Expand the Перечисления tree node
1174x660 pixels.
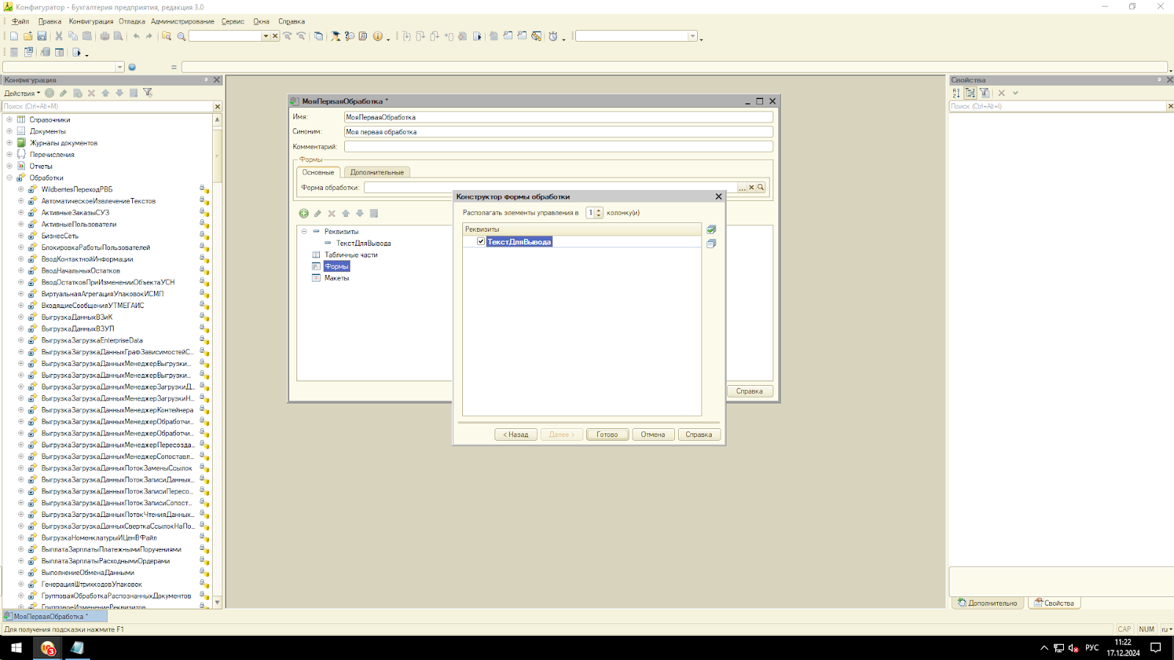click(x=10, y=155)
